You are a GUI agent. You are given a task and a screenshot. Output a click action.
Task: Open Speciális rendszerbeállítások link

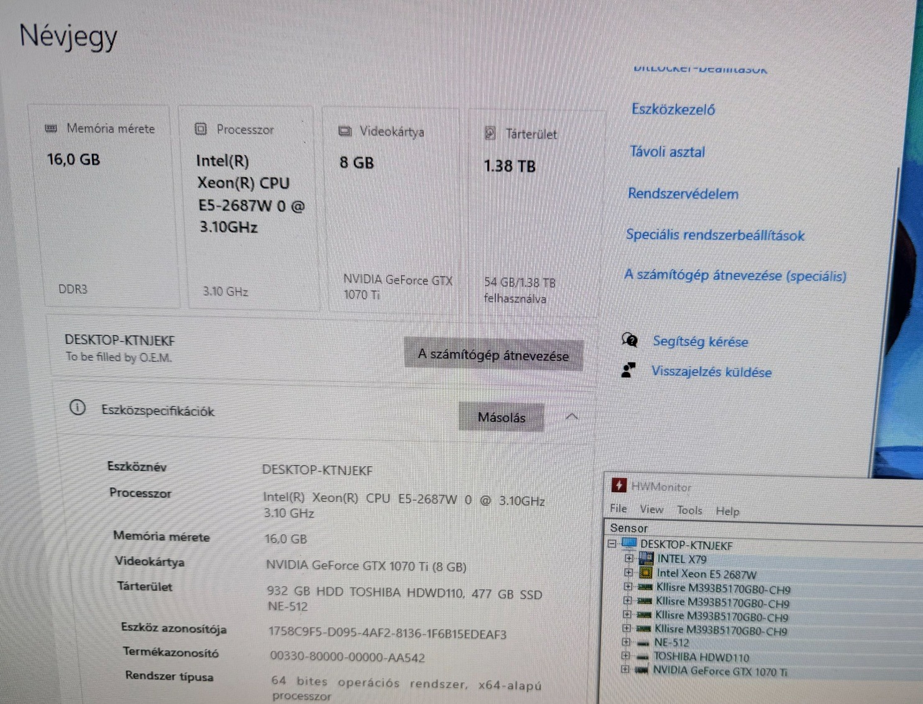point(715,235)
